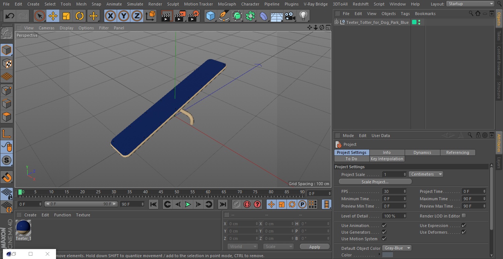Click Level of Detail stepper
The height and width of the screenshot is (259, 503).
coord(405,216)
